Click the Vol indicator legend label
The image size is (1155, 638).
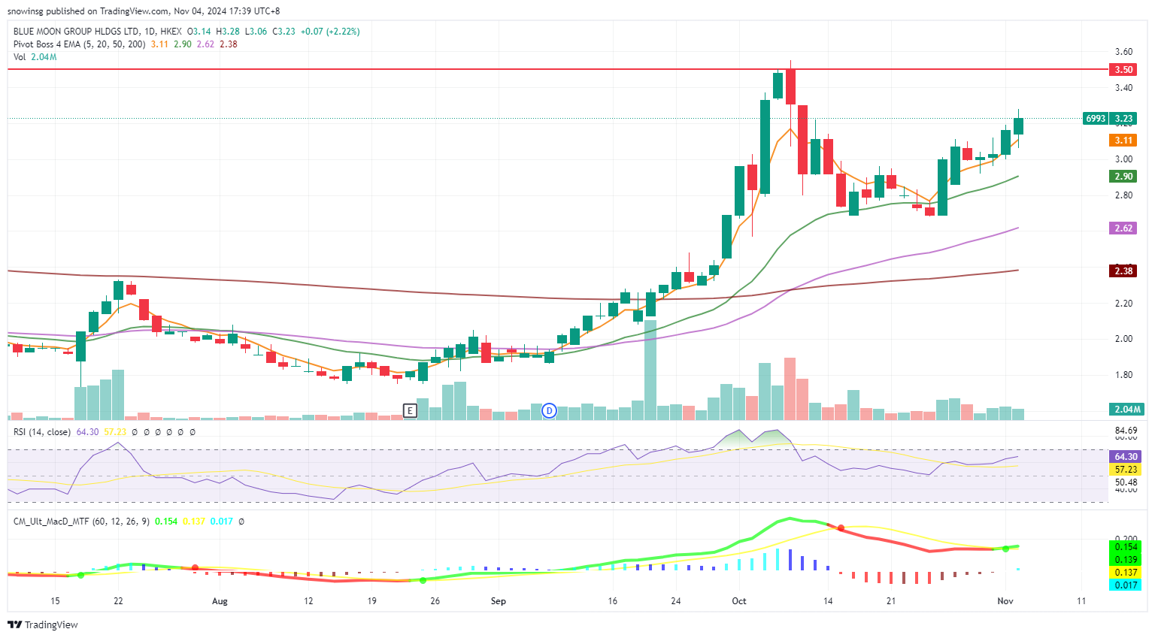tap(20, 57)
